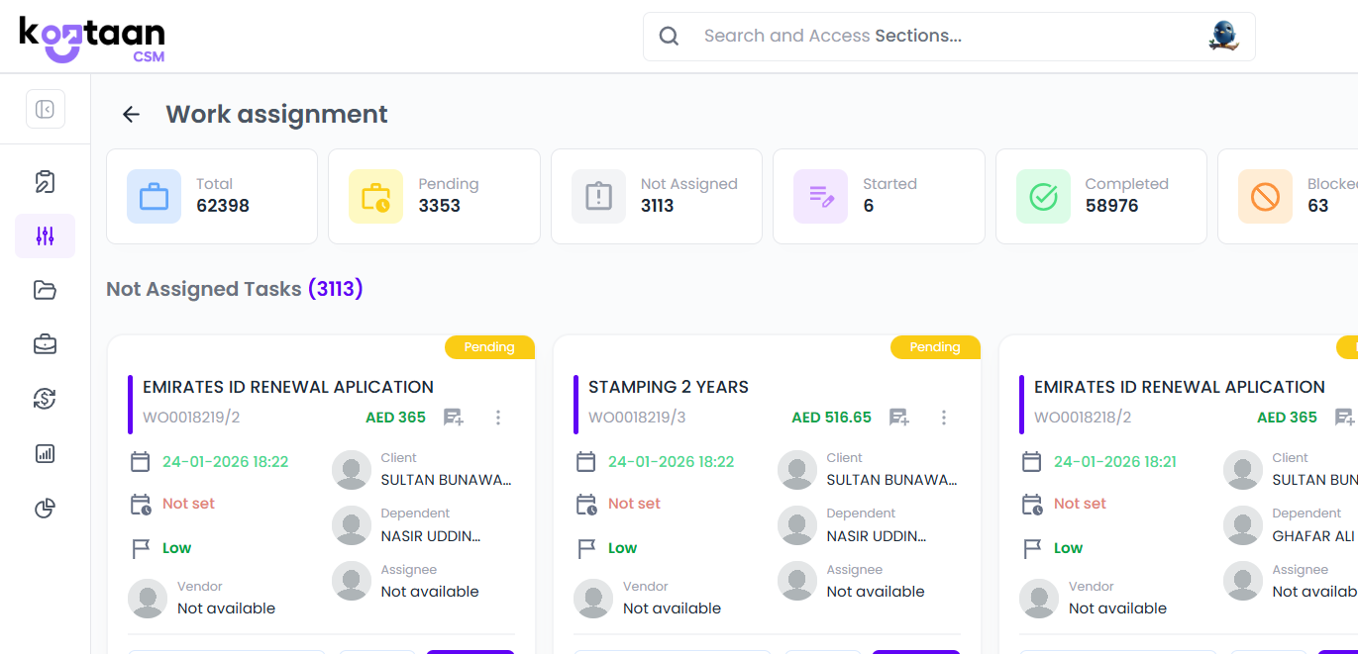Image resolution: width=1358 pixels, height=654 pixels.
Task: Open the three-dot menu on STAMPING 2 YEARS card
Action: coord(944,417)
